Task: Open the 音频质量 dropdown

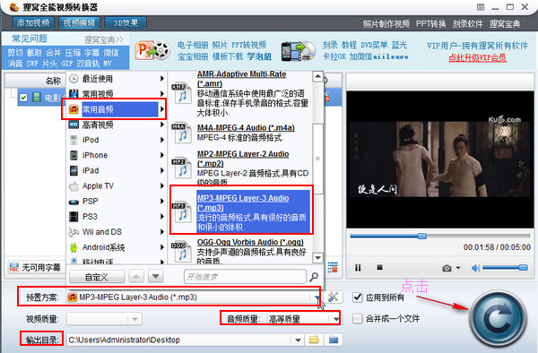Action: 304,319
